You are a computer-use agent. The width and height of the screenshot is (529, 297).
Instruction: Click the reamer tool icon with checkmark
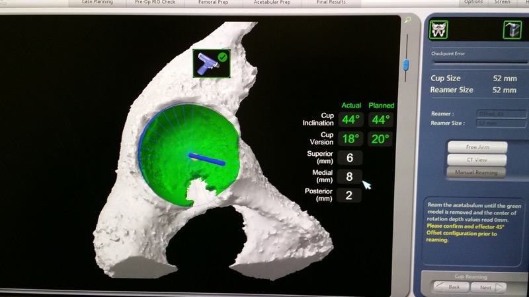point(210,63)
